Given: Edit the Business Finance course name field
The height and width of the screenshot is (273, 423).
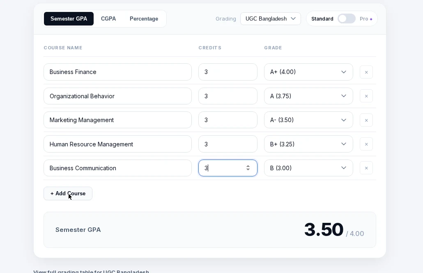Looking at the screenshot, I should click(117, 72).
